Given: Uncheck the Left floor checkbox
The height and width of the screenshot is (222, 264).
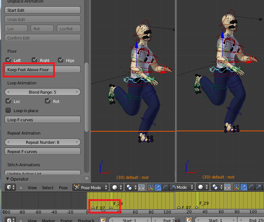Looking at the screenshot, I should [x=8, y=60].
